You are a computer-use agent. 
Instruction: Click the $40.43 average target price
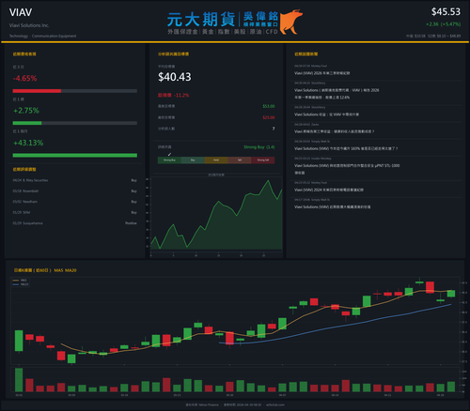pyautogui.click(x=175, y=77)
